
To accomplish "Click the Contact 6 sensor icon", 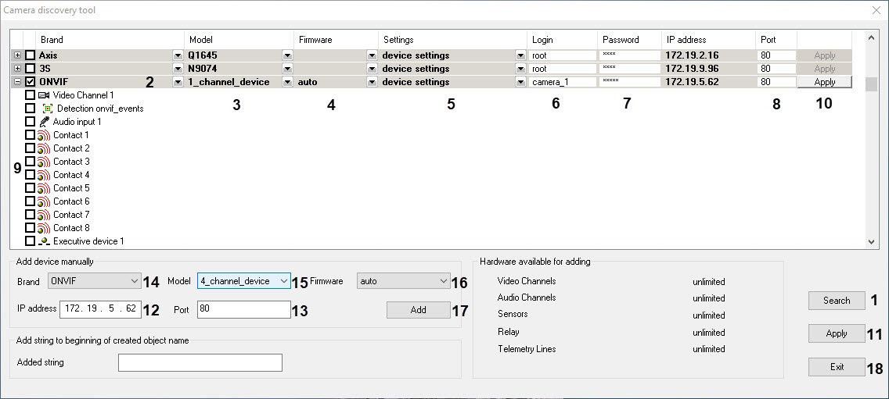I will 44,201.
